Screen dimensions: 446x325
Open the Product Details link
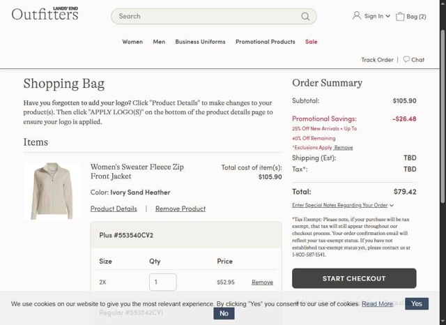click(x=114, y=209)
